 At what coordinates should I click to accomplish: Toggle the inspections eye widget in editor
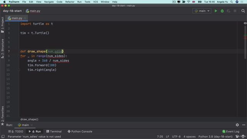click(x=245, y=23)
